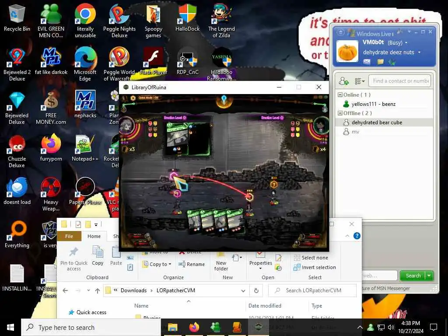This screenshot has width=448, height=336.
Task: Click the volume speaker icon in system tray
Action: point(391,327)
